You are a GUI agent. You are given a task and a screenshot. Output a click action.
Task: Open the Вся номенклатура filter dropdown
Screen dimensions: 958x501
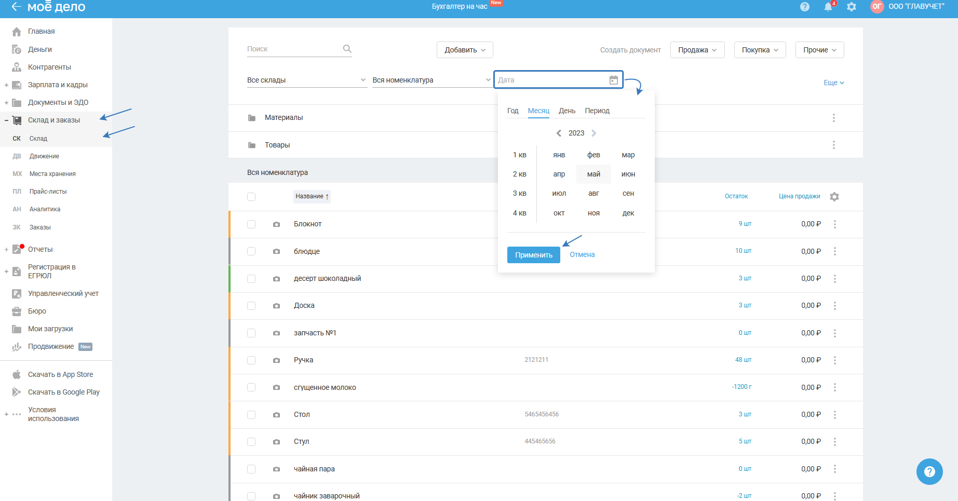431,80
